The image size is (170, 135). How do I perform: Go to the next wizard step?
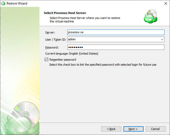tap(133, 129)
